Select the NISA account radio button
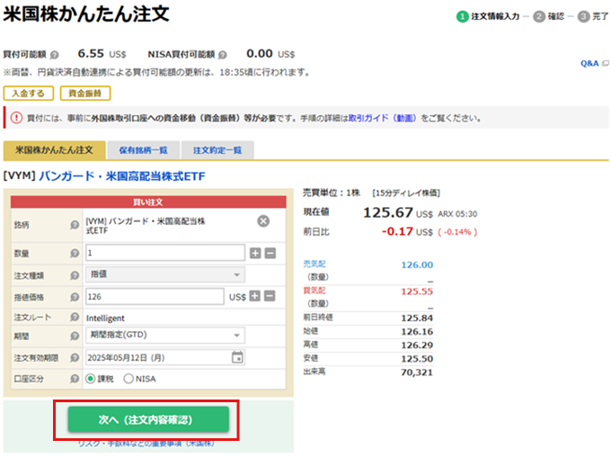Viewport: 611px width, 458px height. click(x=128, y=379)
